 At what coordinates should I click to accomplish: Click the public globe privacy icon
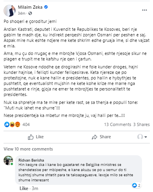(30, 13)
